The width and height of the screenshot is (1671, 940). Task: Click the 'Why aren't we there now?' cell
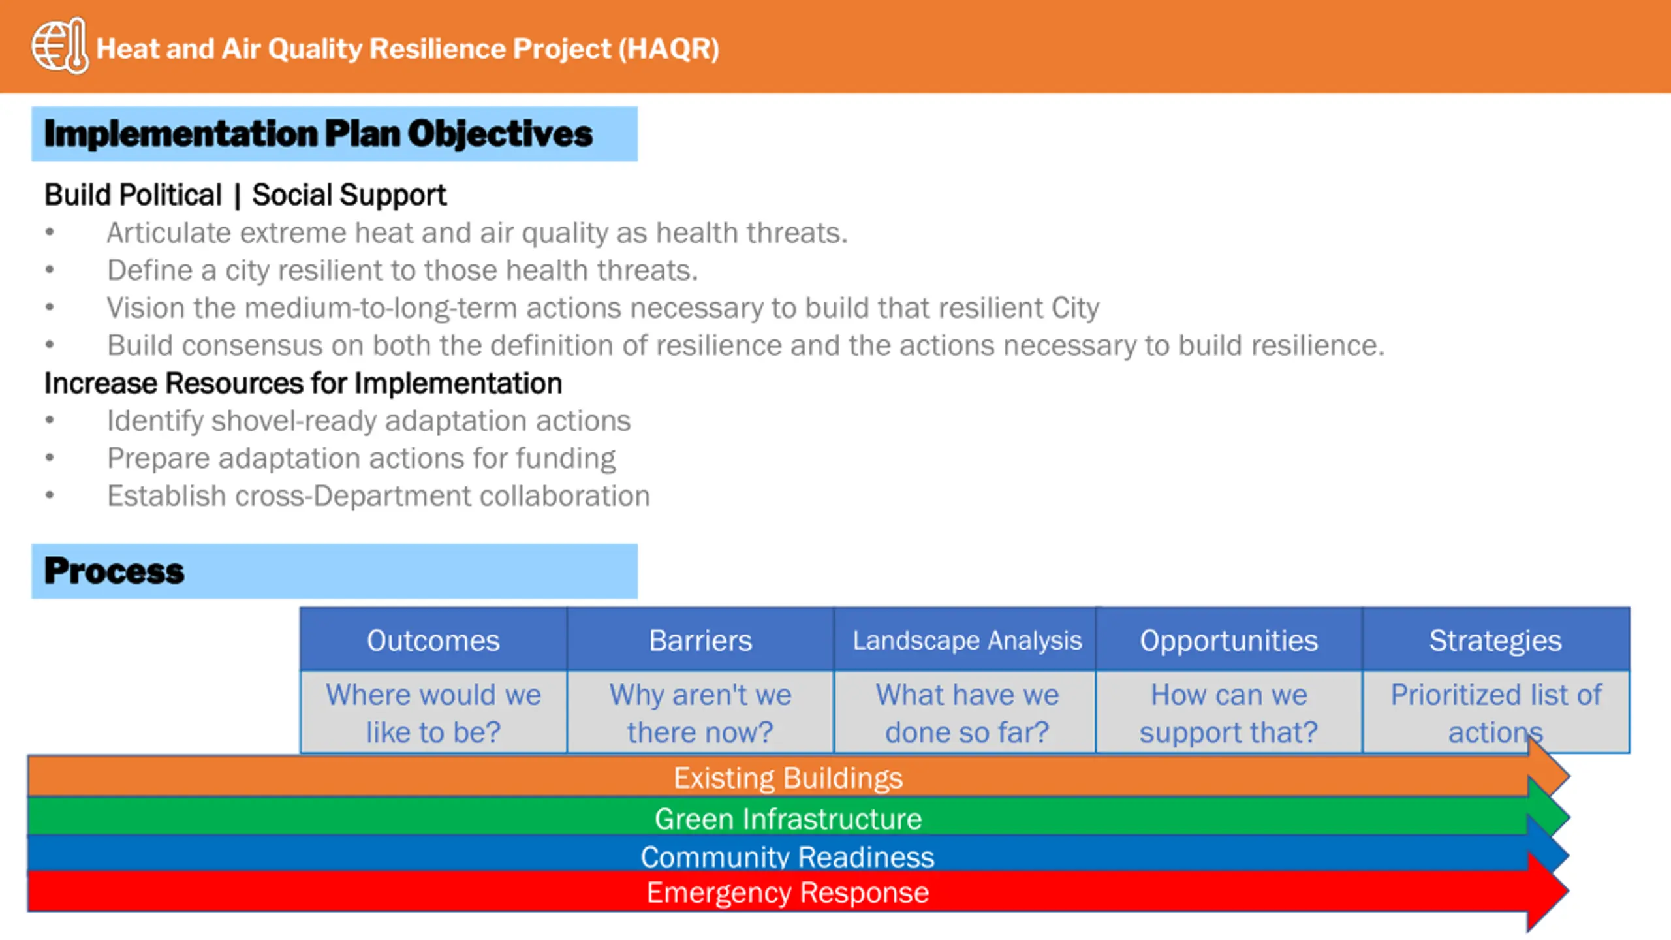tap(700, 712)
